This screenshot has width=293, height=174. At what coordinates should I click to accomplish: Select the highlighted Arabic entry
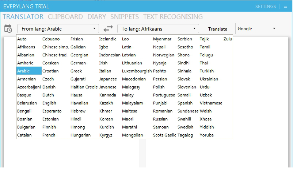[x=23, y=71]
